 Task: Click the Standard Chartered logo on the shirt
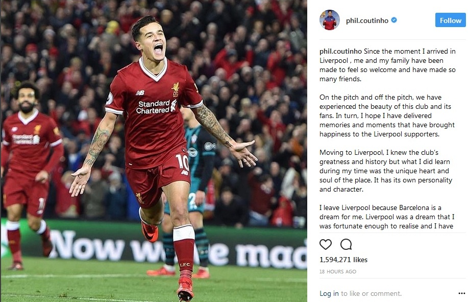[156, 107]
